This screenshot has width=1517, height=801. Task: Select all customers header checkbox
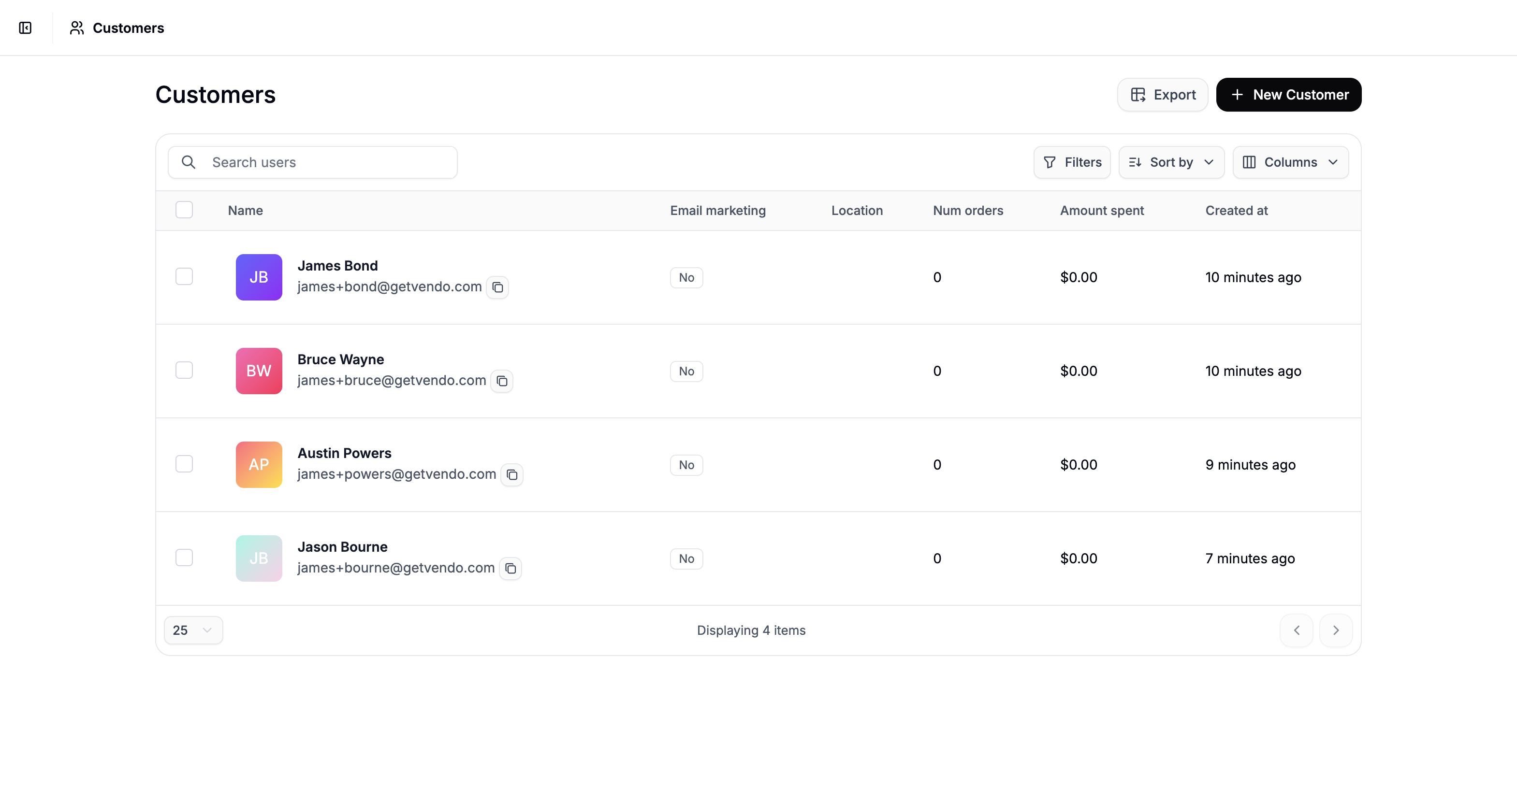click(x=184, y=210)
